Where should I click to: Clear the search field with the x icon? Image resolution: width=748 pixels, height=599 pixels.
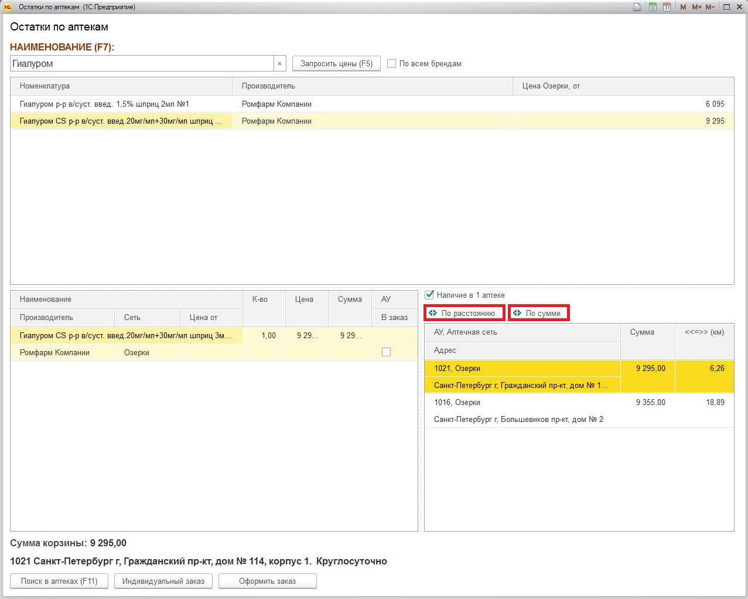pos(279,63)
